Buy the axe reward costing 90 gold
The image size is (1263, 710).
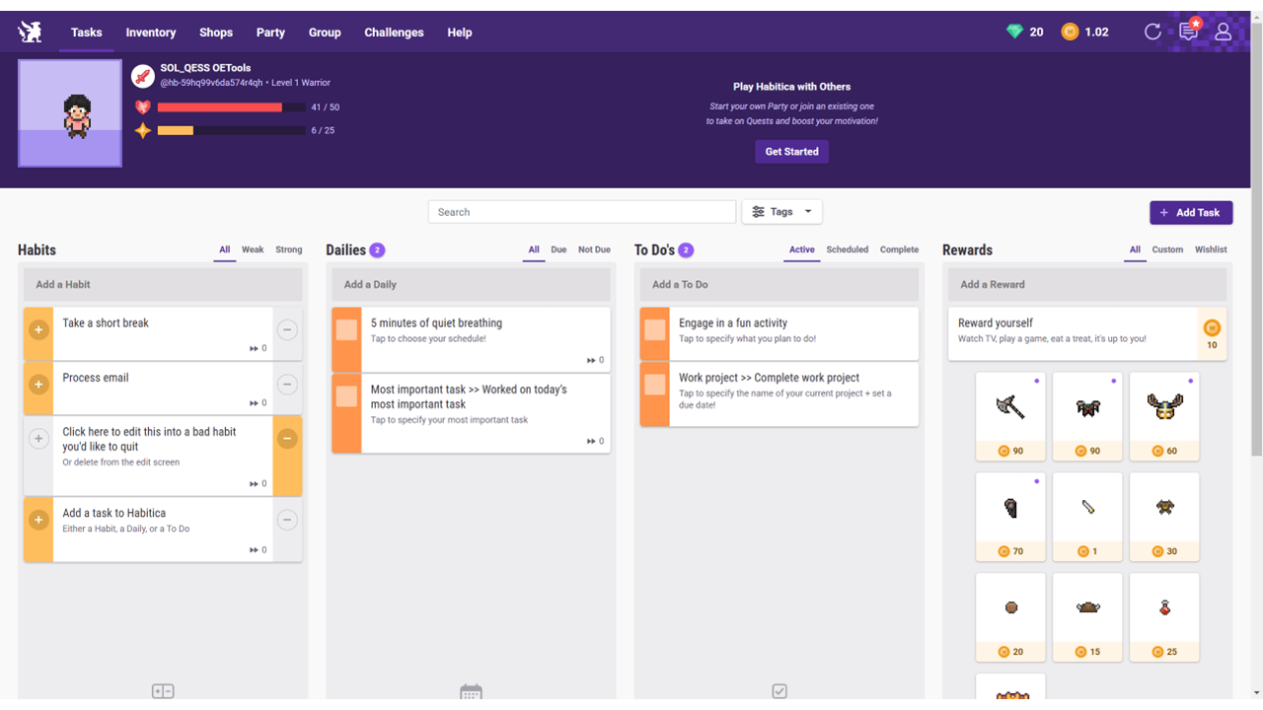(x=1010, y=416)
